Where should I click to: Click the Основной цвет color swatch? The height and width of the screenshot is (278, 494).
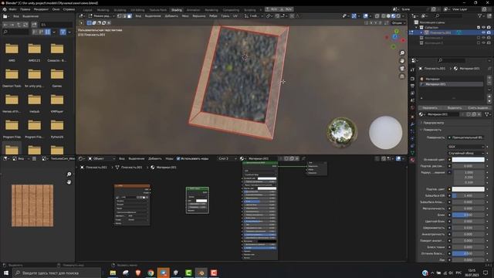point(469,160)
